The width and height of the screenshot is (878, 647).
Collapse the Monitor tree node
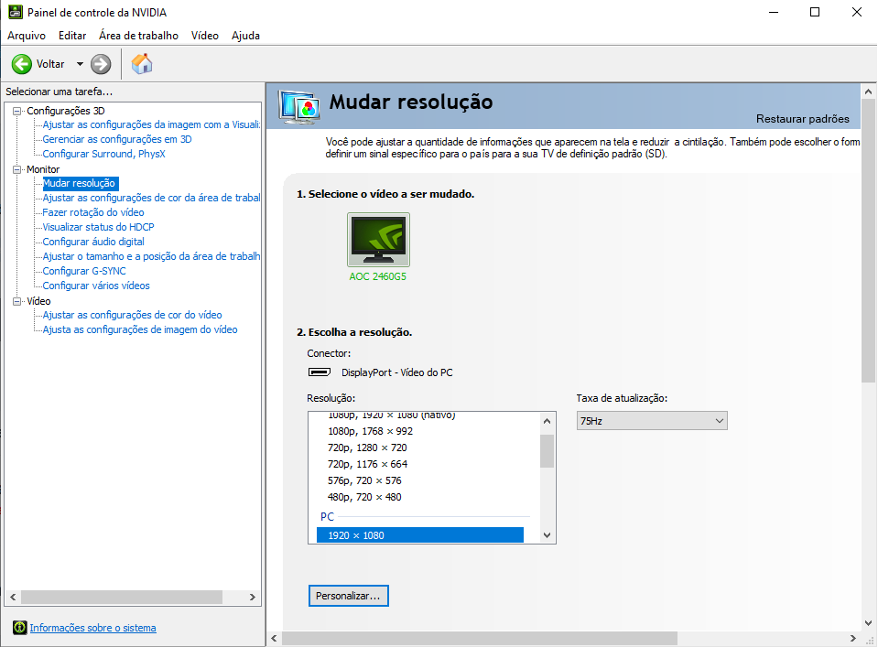16,169
